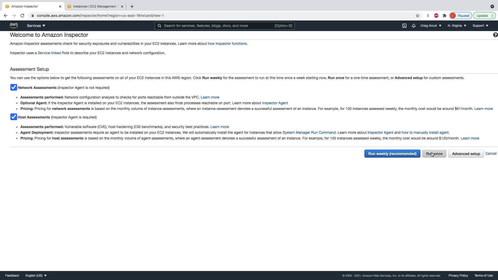Open the Craig Arcuri account dropdown
Viewport: 498px width, 280px height.
pyautogui.click(x=431, y=26)
